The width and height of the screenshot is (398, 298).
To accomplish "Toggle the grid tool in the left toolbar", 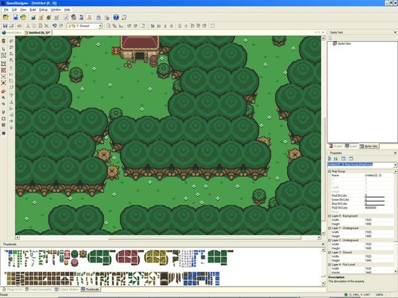I will pos(4,125).
